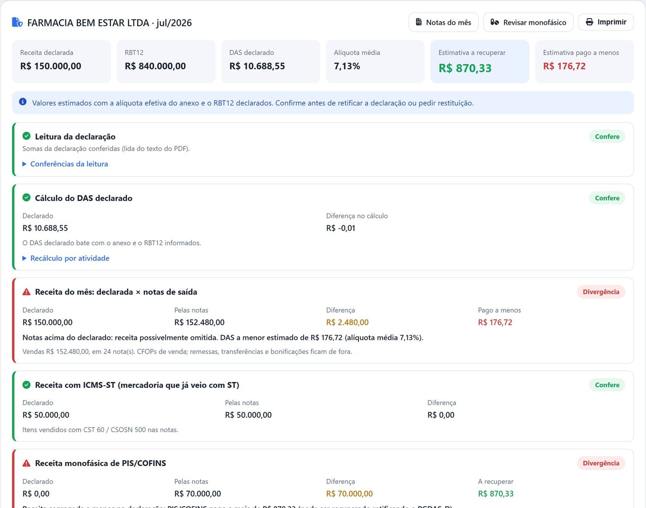
Task: Click the Diferença value R$ 2.480,00
Action: click(x=347, y=322)
